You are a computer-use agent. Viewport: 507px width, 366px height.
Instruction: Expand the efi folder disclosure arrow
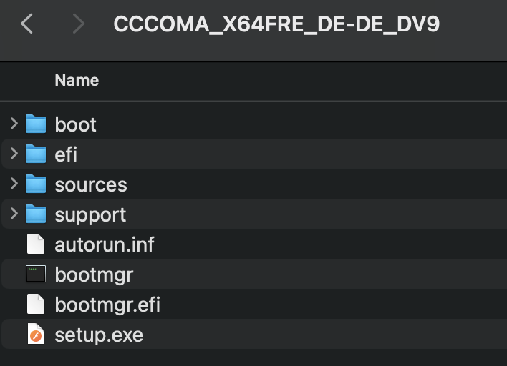[x=14, y=154]
